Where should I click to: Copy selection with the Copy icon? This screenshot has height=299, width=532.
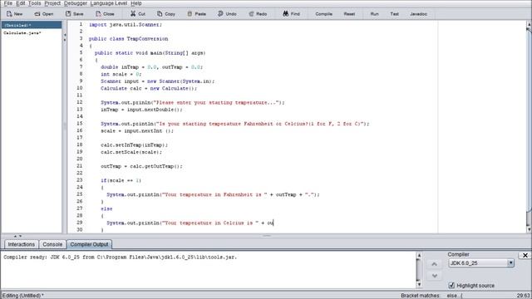[166, 14]
